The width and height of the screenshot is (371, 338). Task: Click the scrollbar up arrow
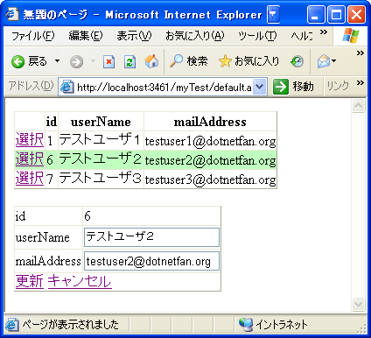(x=358, y=105)
